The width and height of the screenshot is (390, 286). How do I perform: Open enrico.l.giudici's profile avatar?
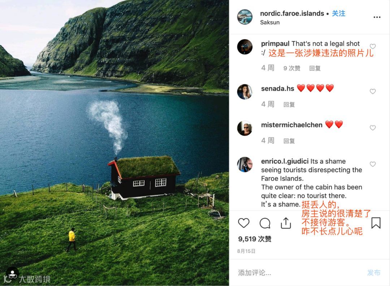(x=245, y=164)
